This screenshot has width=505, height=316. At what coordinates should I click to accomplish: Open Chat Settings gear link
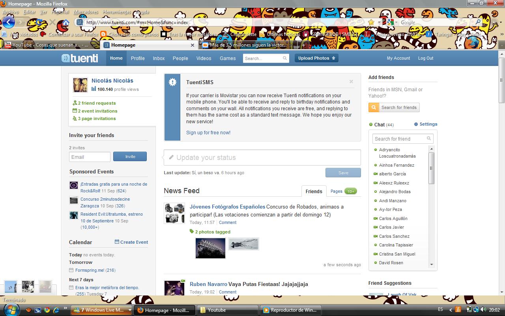[x=426, y=124]
